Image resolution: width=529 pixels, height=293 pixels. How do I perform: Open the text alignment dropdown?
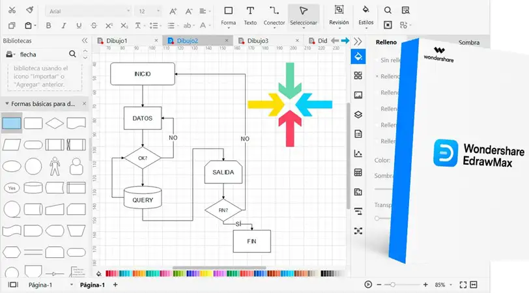pos(205,11)
